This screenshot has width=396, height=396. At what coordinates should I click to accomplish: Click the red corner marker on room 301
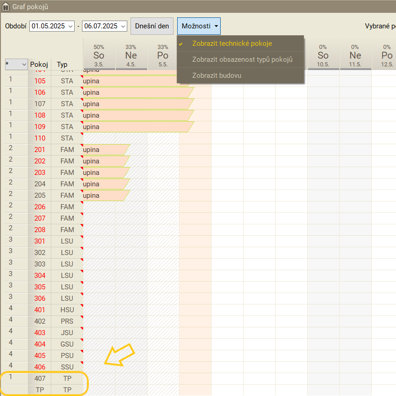pyautogui.click(x=82, y=237)
